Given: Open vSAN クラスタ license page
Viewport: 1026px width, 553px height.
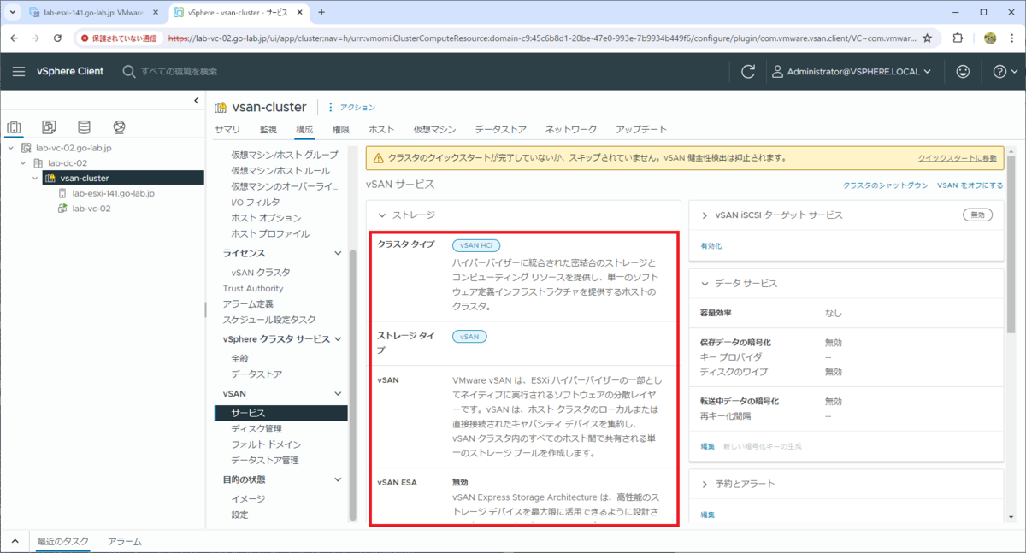Looking at the screenshot, I should coord(260,273).
